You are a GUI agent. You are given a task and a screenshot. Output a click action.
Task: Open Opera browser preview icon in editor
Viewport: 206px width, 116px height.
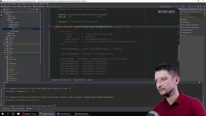point(168,12)
